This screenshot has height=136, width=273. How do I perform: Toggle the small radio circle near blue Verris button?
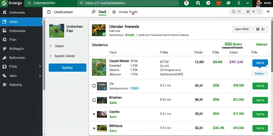[268, 66]
